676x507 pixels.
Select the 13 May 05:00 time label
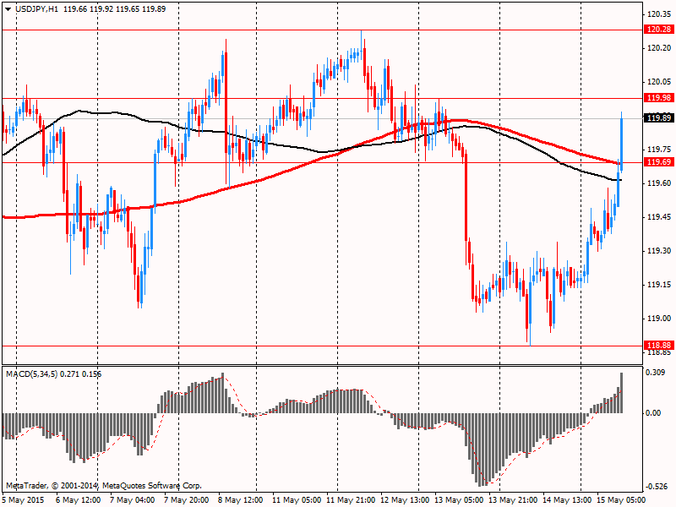(459, 500)
